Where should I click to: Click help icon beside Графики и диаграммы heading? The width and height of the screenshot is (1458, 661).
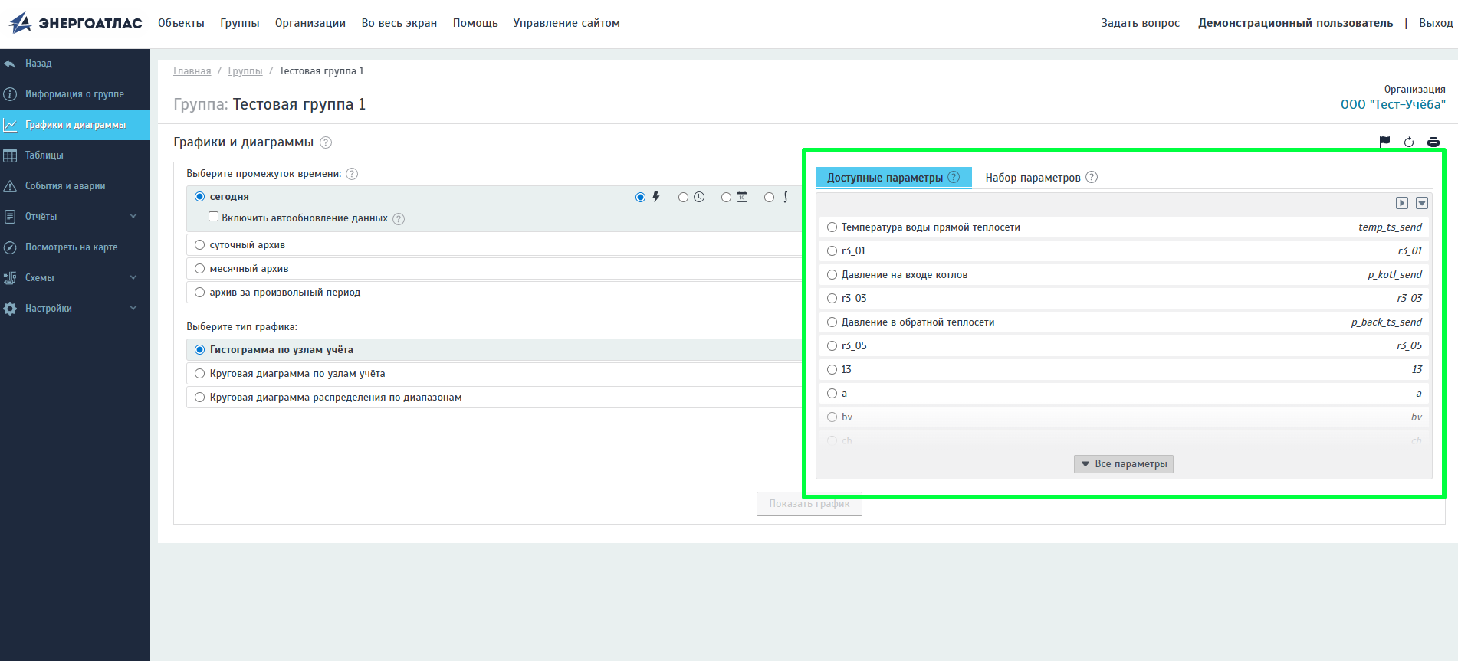coord(326,142)
